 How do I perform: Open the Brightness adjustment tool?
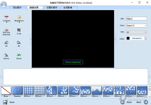pyautogui.click(x=19, y=19)
